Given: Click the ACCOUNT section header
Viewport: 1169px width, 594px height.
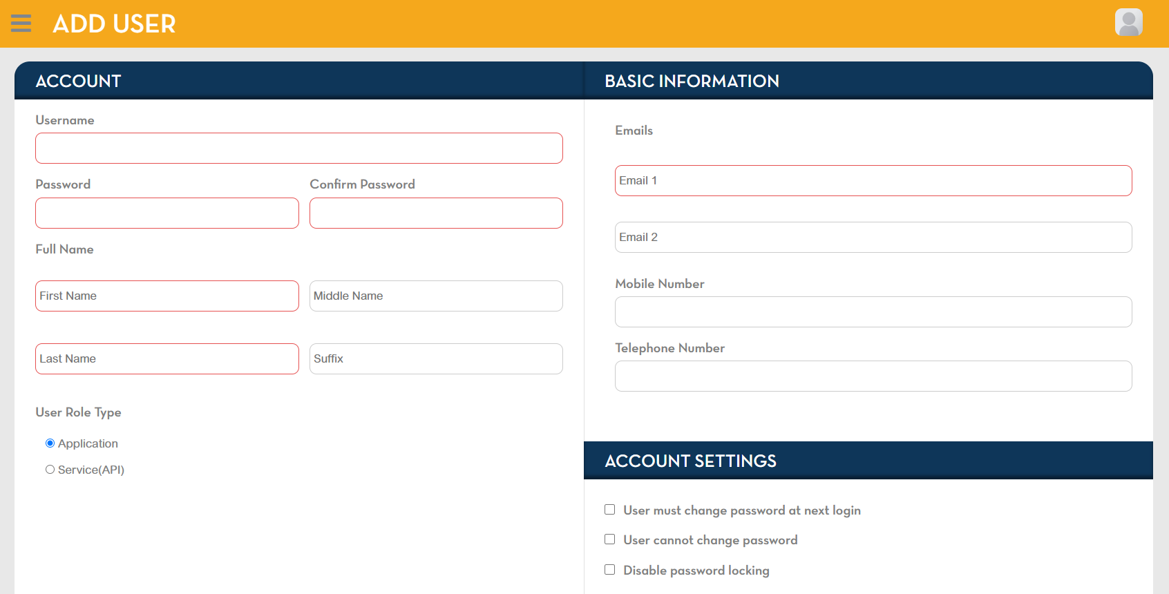Looking at the screenshot, I should tap(78, 82).
